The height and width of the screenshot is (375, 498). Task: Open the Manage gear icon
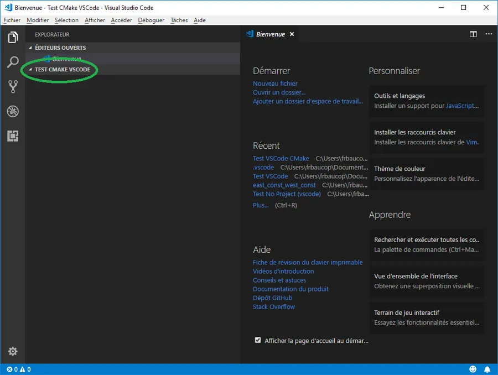13,351
